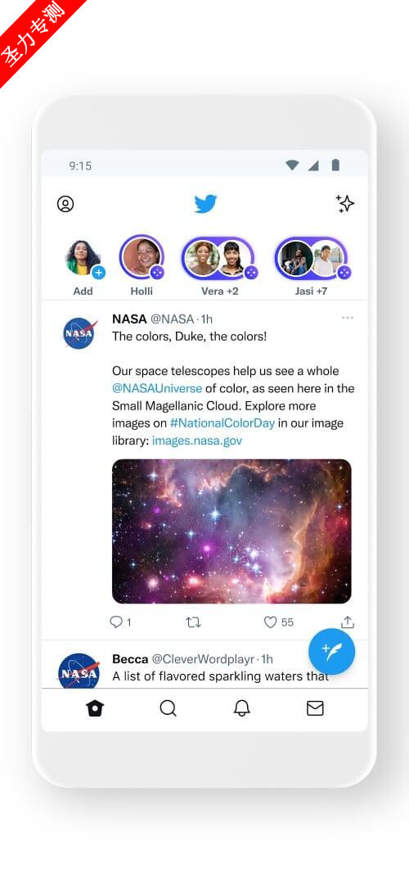Open the #NationalColorDay hashtag
Image resolution: width=409 pixels, height=886 pixels.
tap(222, 423)
